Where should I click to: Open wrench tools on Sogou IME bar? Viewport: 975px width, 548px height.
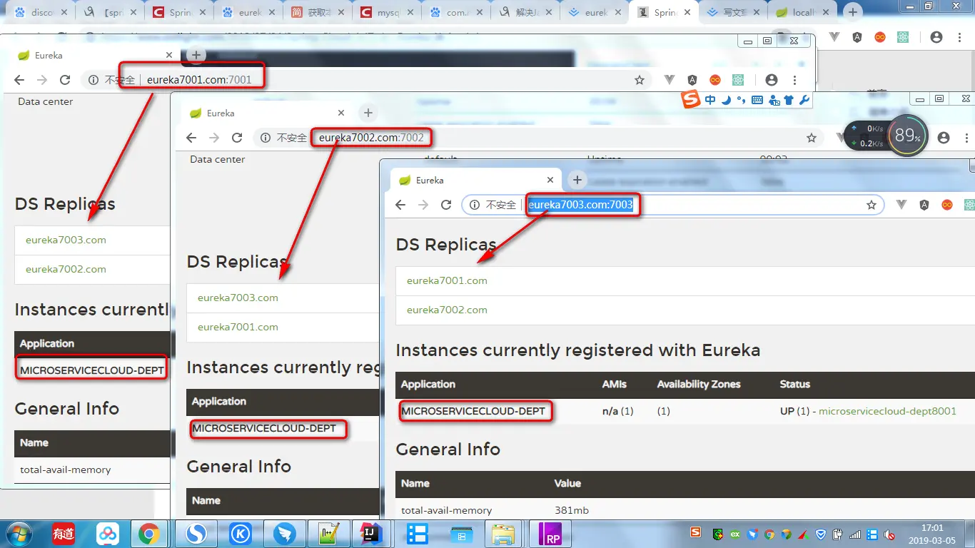click(804, 101)
